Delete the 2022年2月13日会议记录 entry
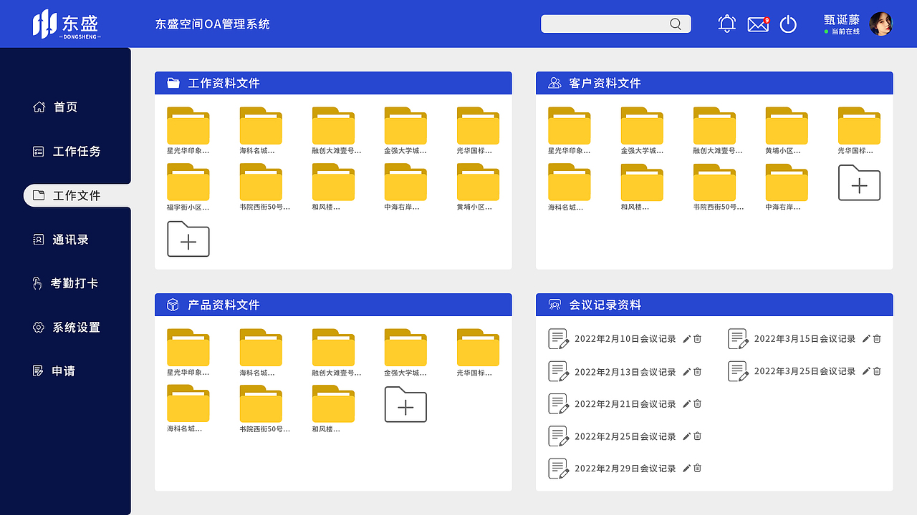Screen dimensions: 917x515 coord(697,372)
